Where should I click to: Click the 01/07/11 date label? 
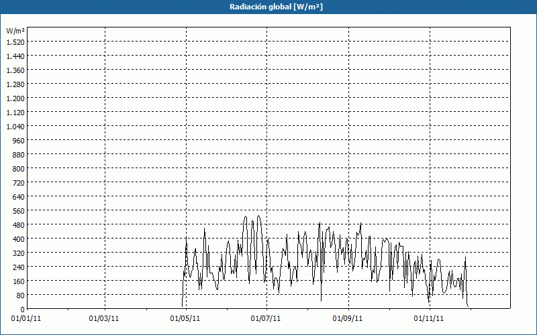[x=266, y=319]
